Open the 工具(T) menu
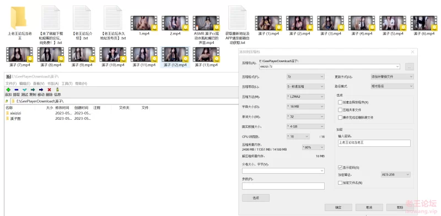Viewport: 441px width, 216px height. click(67, 84)
